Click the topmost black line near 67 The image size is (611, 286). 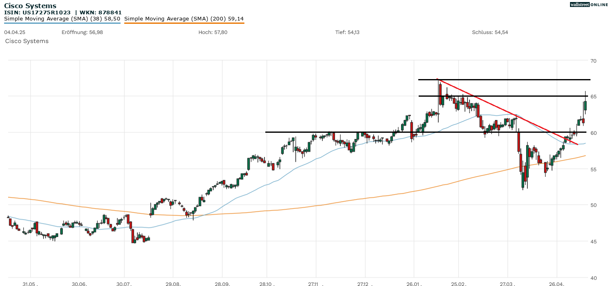pos(504,79)
